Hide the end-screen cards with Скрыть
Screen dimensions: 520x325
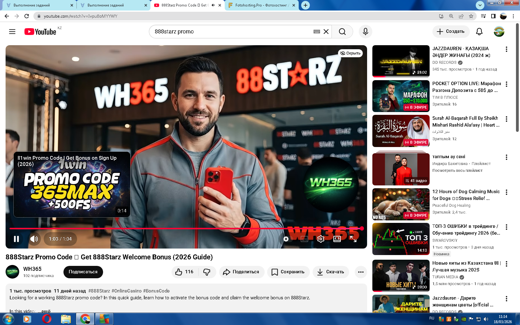(x=350, y=53)
